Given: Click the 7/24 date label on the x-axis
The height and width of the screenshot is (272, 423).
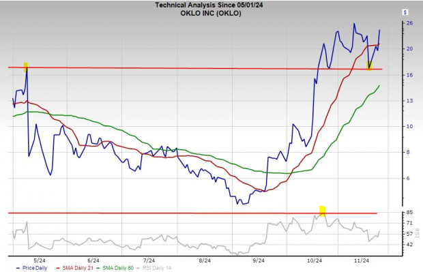Looking at the screenshot, I should pyautogui.click(x=149, y=260).
